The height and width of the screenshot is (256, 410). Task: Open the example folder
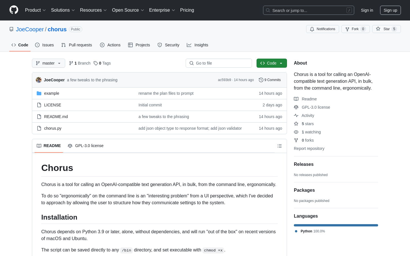[x=52, y=93]
